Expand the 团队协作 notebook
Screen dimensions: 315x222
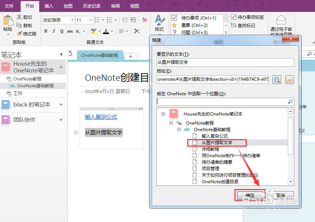coord(61,120)
